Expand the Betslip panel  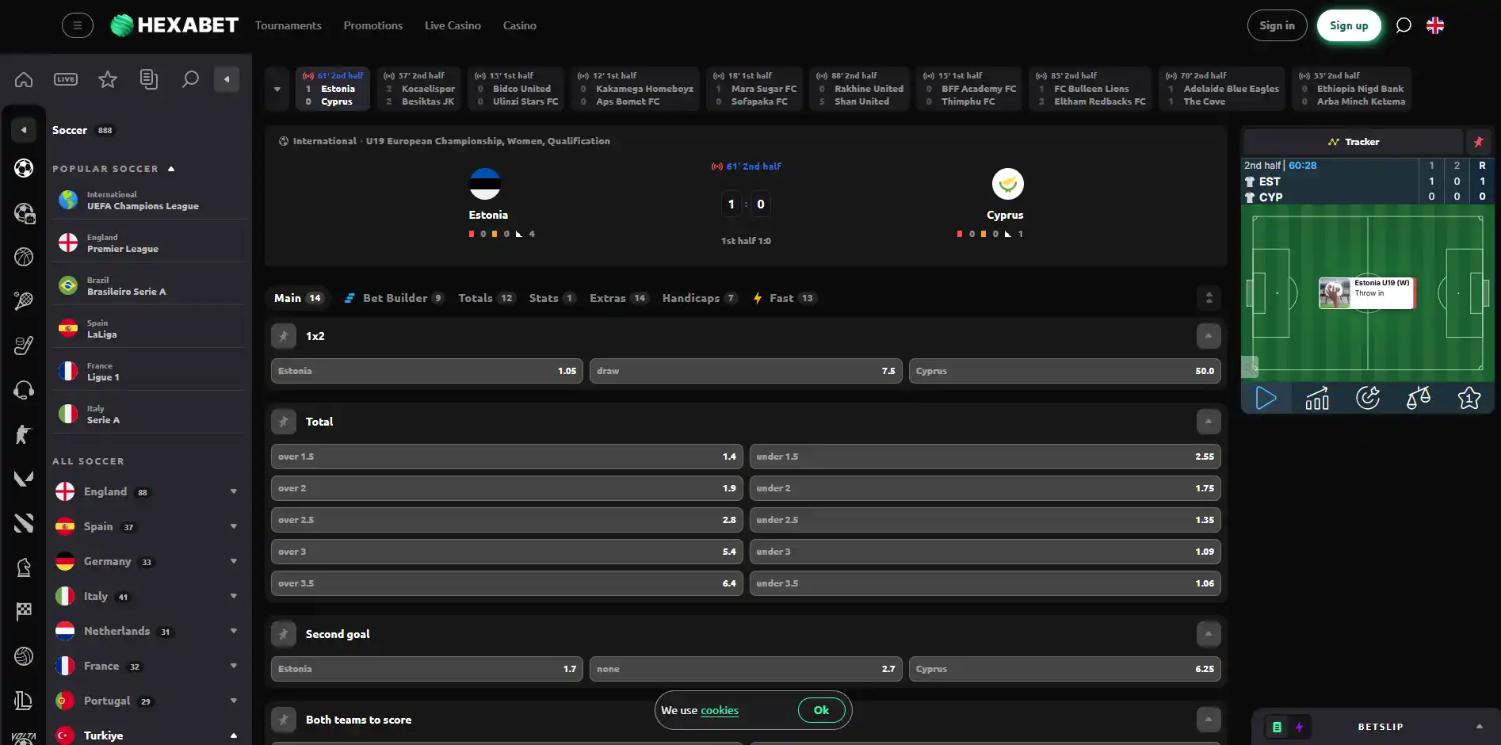point(1479,727)
